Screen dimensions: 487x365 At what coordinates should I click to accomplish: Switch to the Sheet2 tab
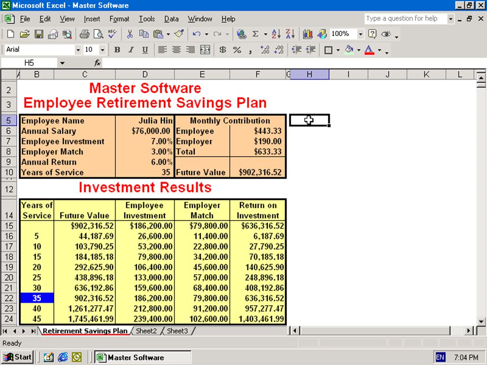[146, 331]
